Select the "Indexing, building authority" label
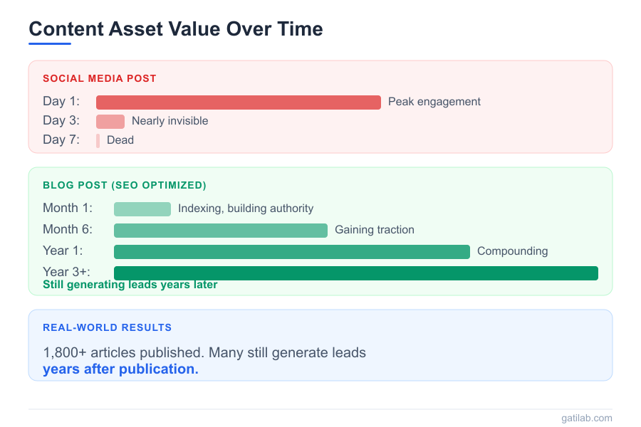 coord(246,209)
